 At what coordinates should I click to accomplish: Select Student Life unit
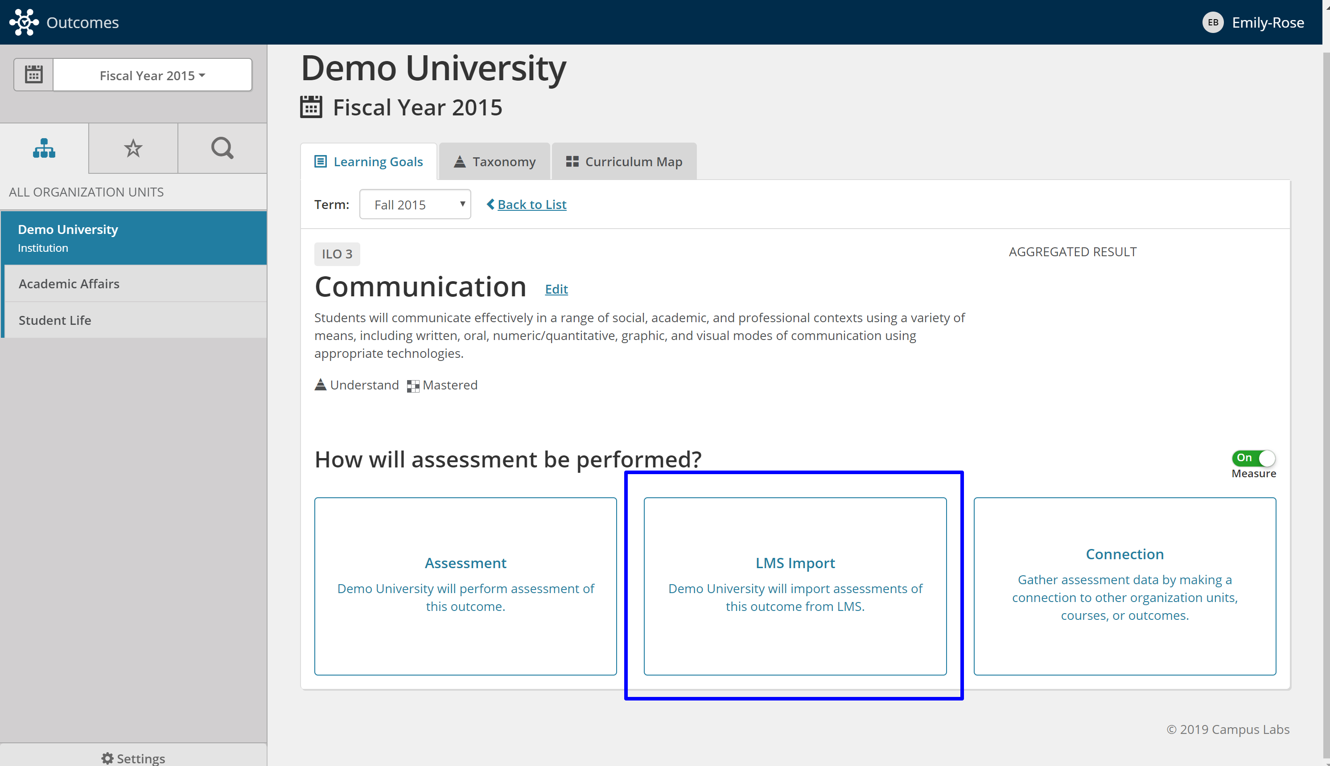coord(135,320)
